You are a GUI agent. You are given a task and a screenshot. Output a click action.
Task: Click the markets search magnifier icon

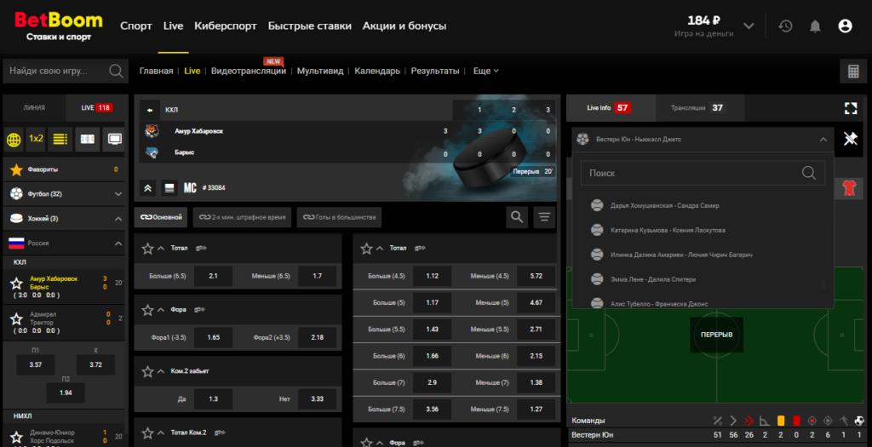point(517,217)
